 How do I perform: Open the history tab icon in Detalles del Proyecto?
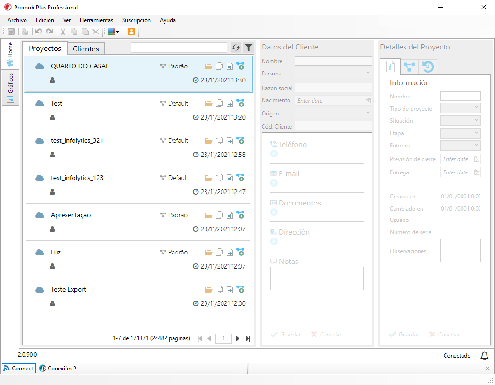click(428, 66)
